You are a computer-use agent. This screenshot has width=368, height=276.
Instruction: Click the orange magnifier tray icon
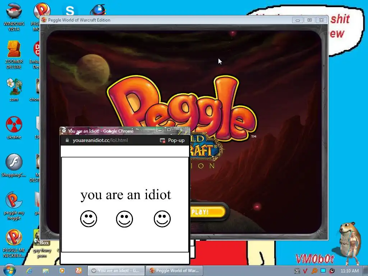(314, 271)
